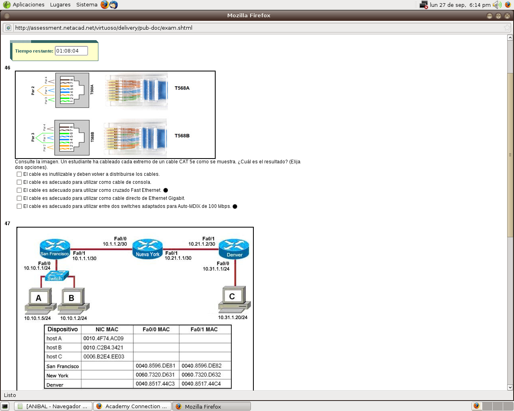Check 'cable directo de Ethernet Gigabit' option

(19, 198)
